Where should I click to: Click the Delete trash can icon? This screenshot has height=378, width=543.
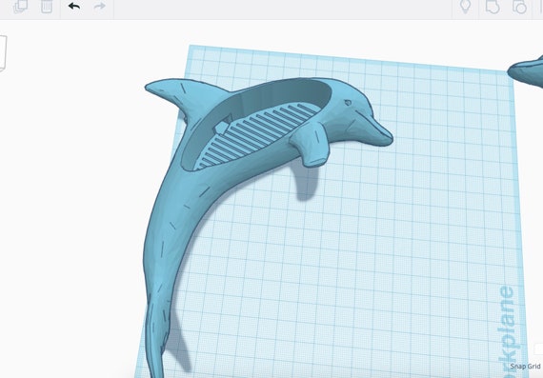[47, 6]
